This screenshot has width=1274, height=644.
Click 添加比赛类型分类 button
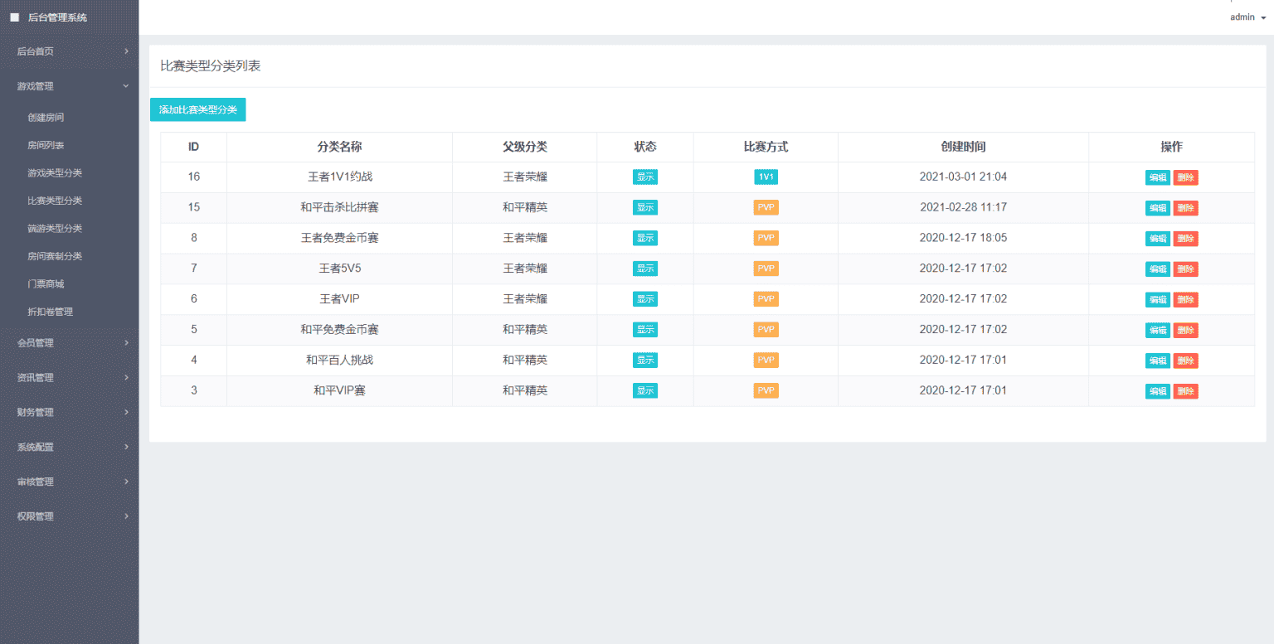click(x=197, y=109)
